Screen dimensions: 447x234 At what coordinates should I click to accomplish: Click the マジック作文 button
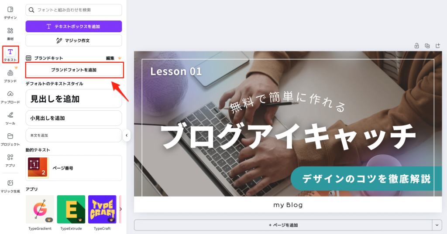pos(74,41)
